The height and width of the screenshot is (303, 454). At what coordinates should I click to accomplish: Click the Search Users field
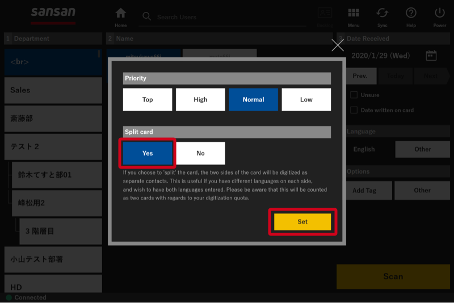227,17
